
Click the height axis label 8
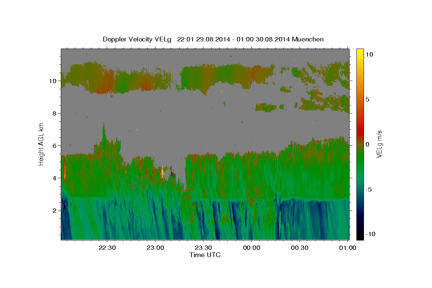click(x=55, y=113)
